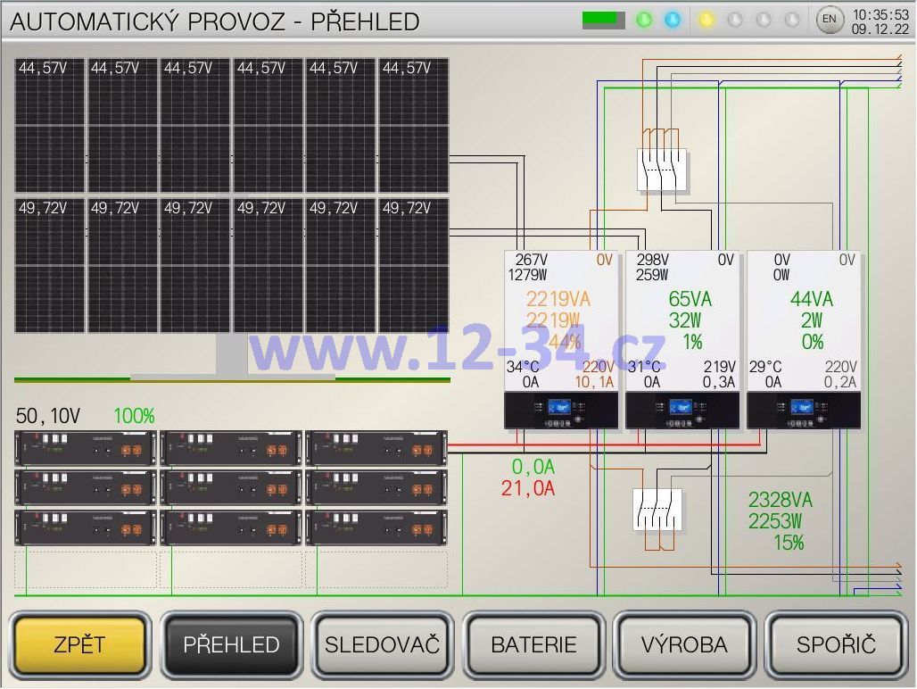
Task: Click the blue status LED indicator
Action: tap(673, 20)
